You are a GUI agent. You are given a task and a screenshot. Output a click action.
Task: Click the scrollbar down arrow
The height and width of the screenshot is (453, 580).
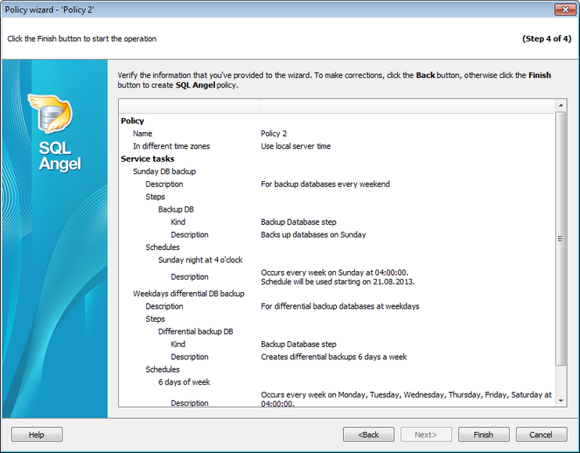click(x=560, y=401)
